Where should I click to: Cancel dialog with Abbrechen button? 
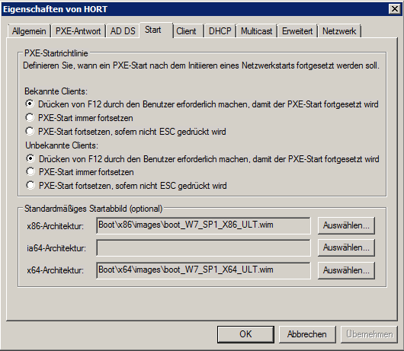point(307,334)
